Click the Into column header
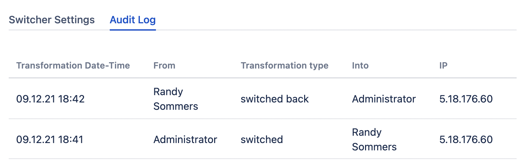Screen dimensions: 526x167 pos(360,66)
